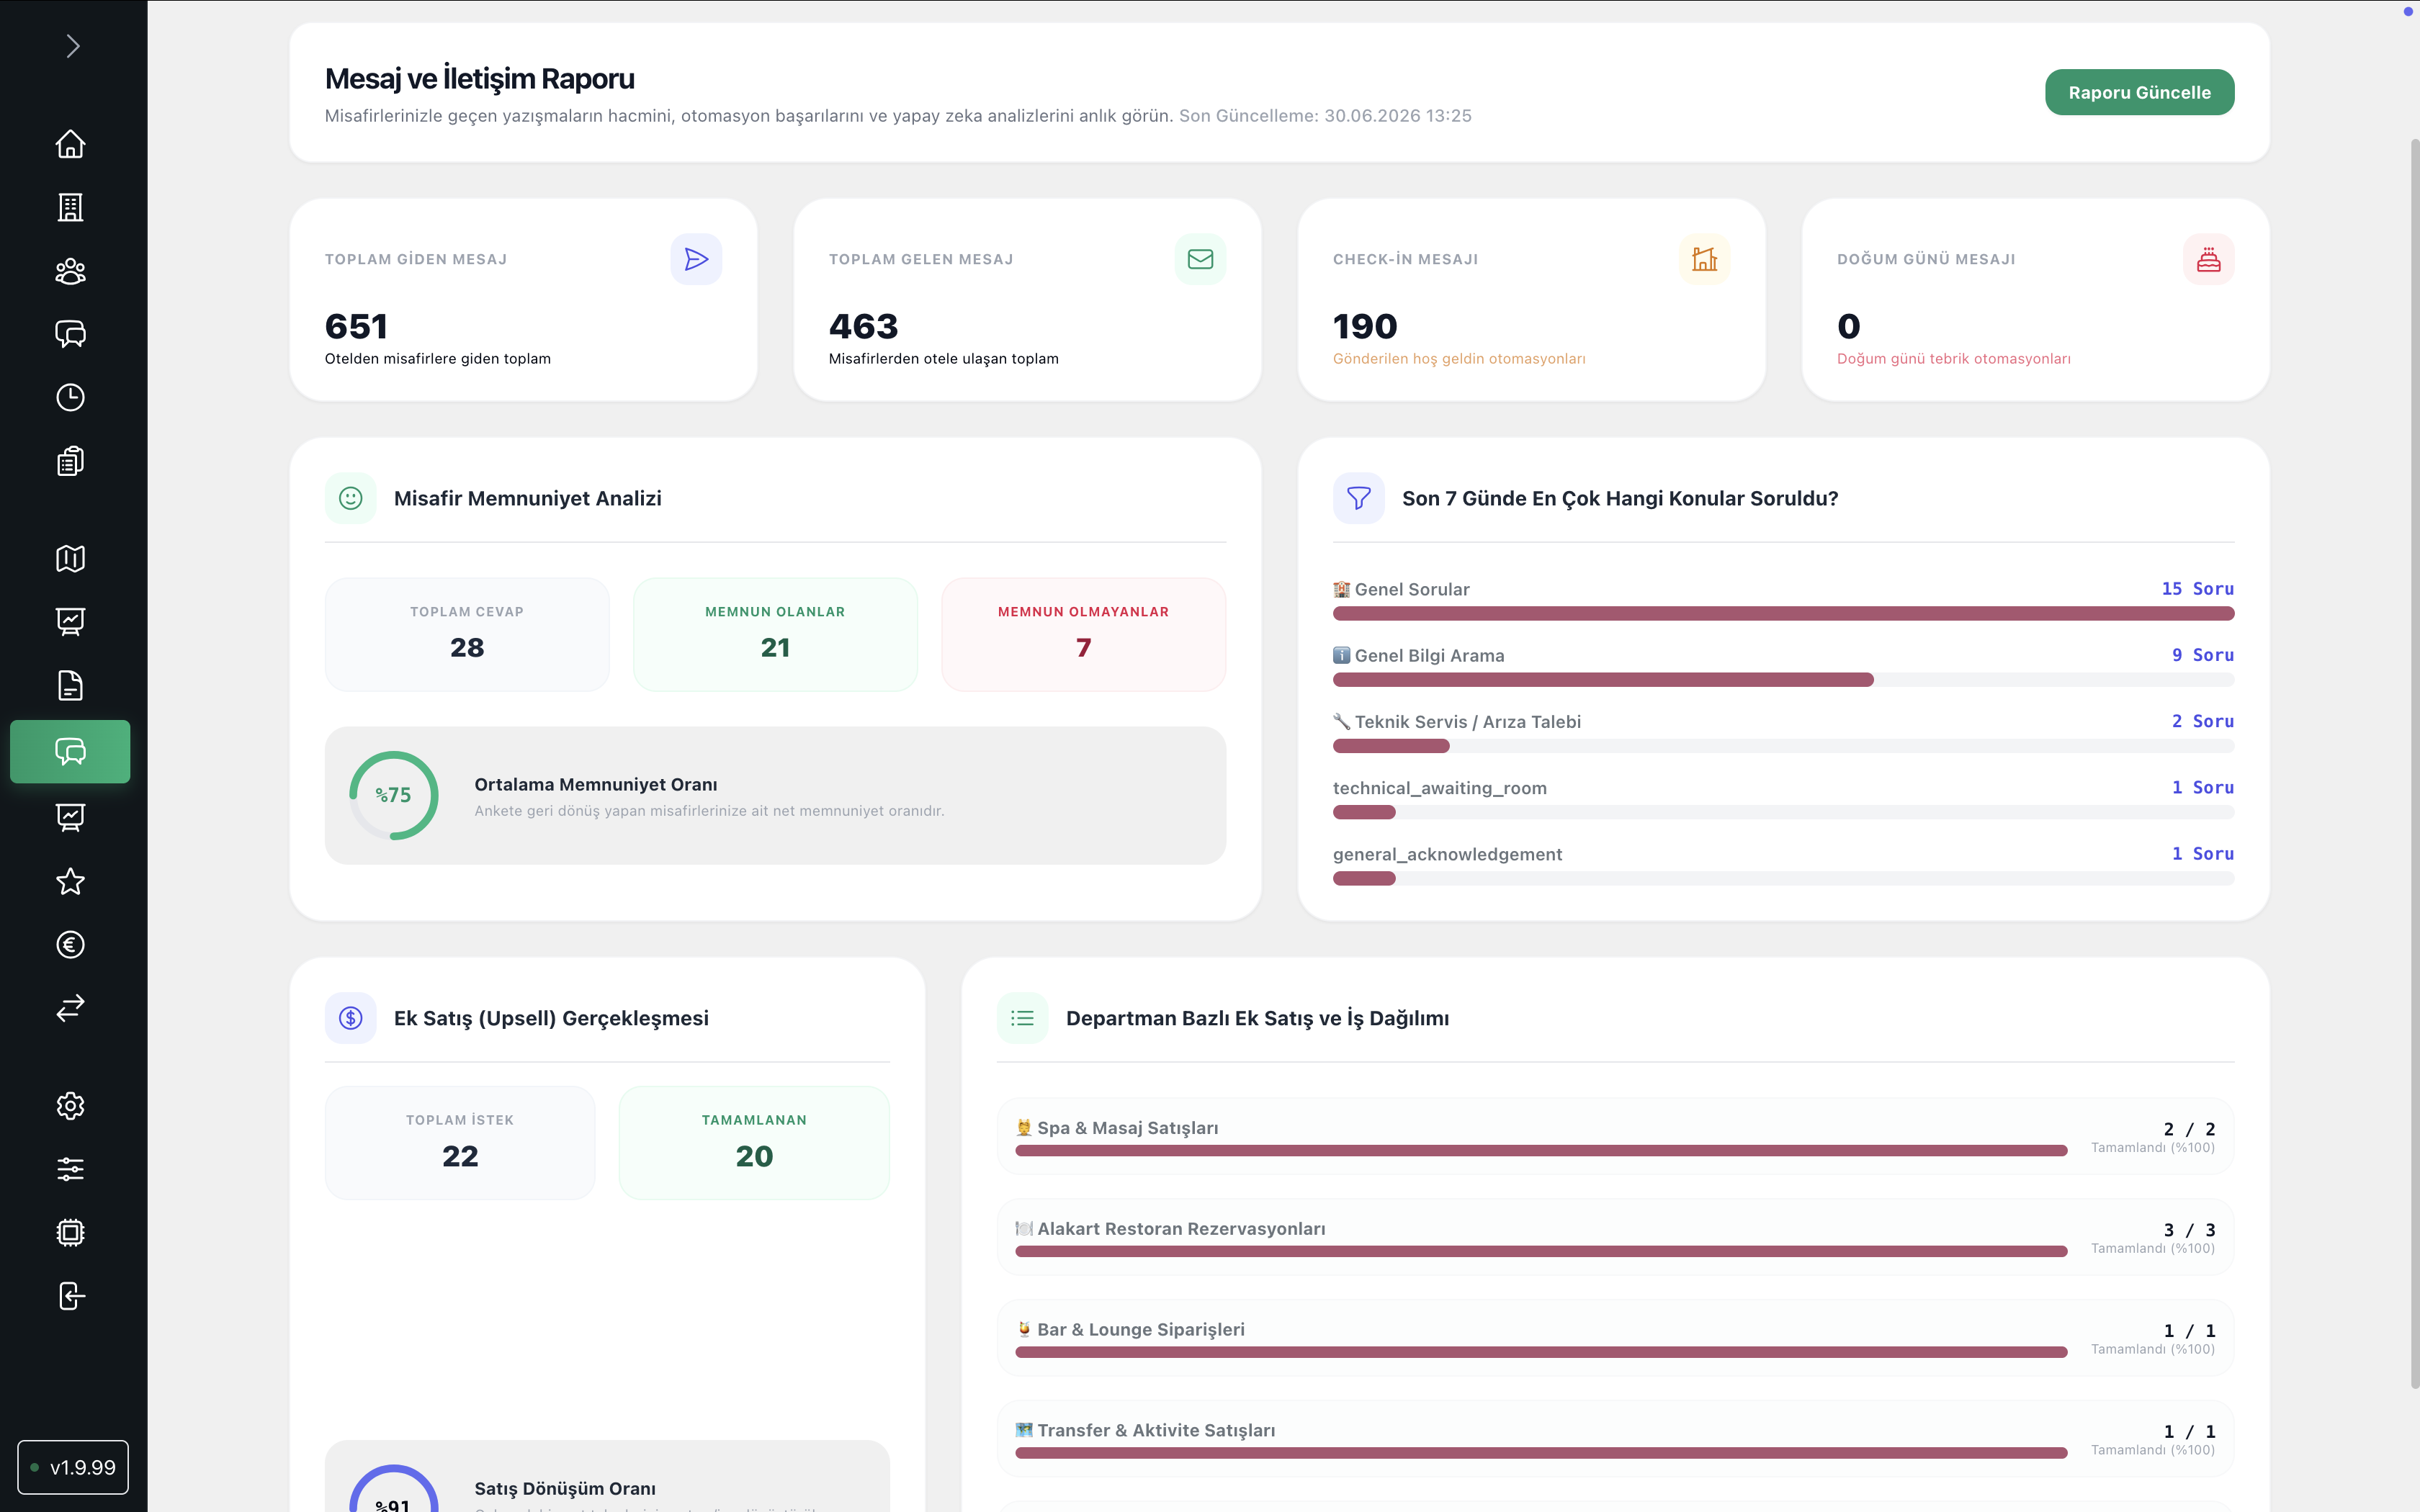Open the clipboard copy icon in sidebar
The image size is (2420, 1512).
(x=70, y=461)
